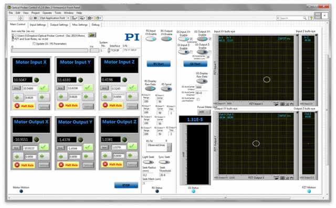
Task: Browse for axis role file folder icon
Action: coord(92,35)
